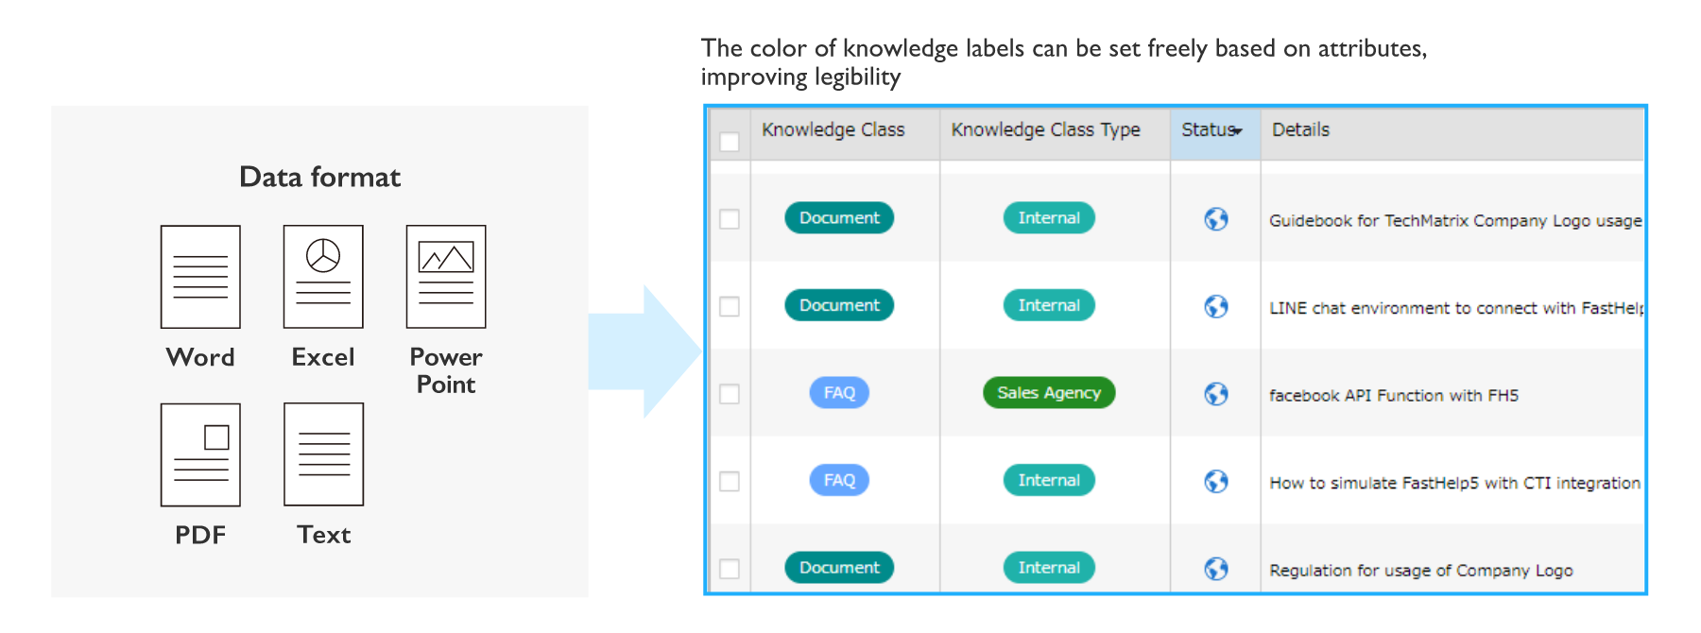Click the Details column header
Viewport: 1701px width, 633px height.
point(1300,130)
